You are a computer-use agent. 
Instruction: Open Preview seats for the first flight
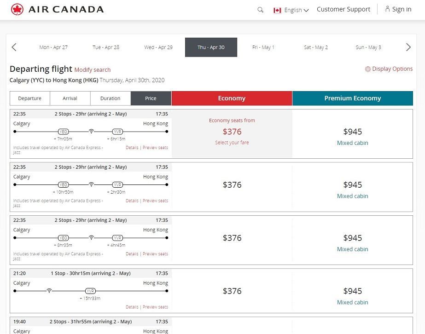pos(155,148)
